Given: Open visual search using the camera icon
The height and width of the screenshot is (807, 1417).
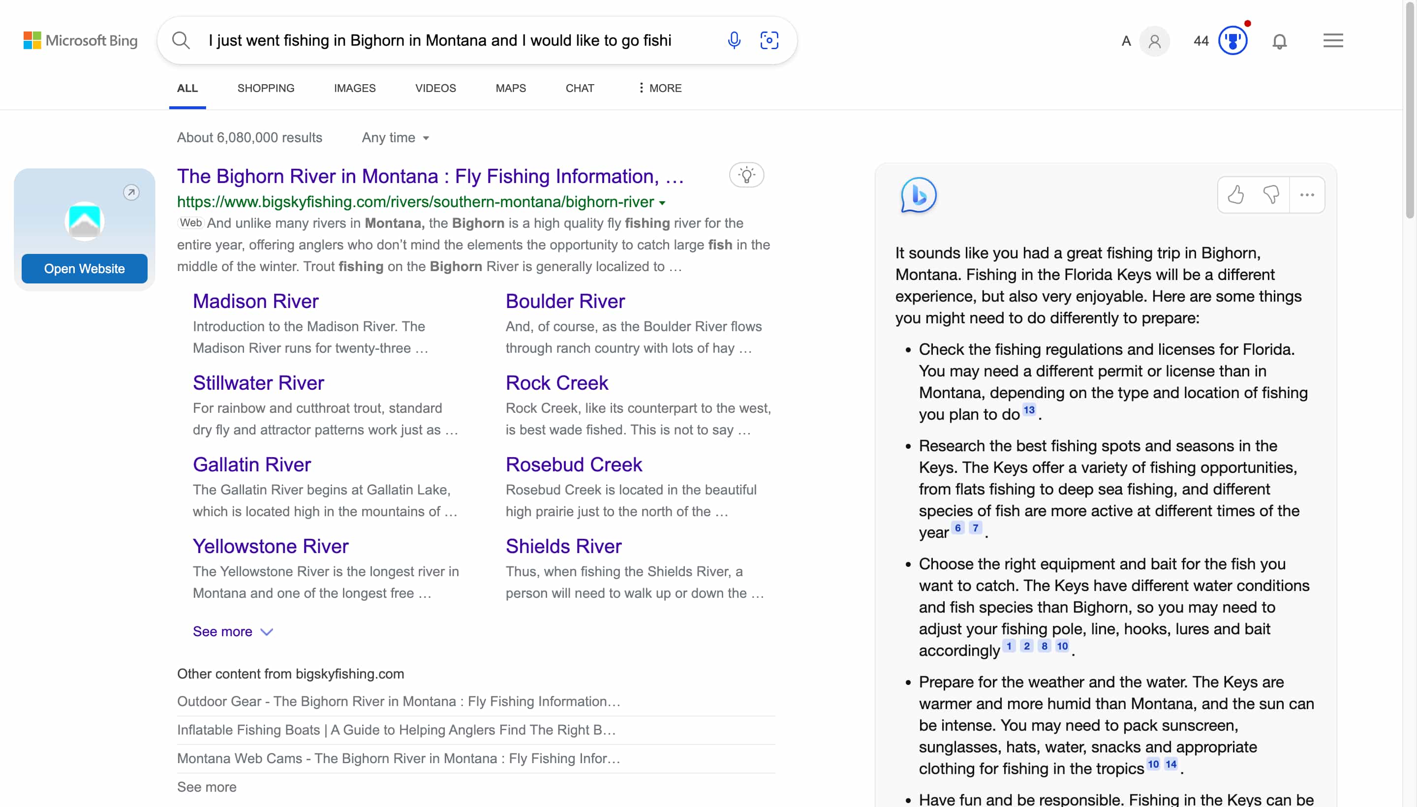Looking at the screenshot, I should click(770, 40).
